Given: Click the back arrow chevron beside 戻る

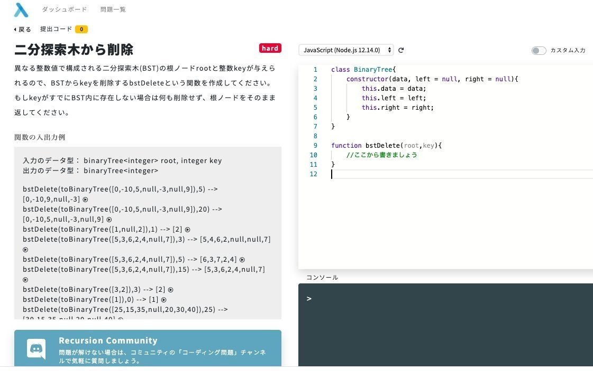Looking at the screenshot, I should coord(14,29).
